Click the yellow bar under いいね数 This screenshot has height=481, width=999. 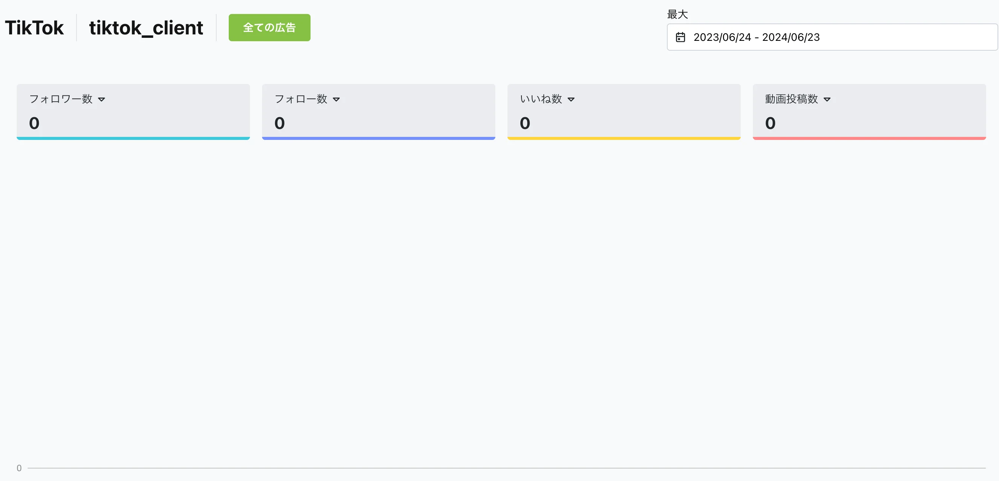click(624, 138)
